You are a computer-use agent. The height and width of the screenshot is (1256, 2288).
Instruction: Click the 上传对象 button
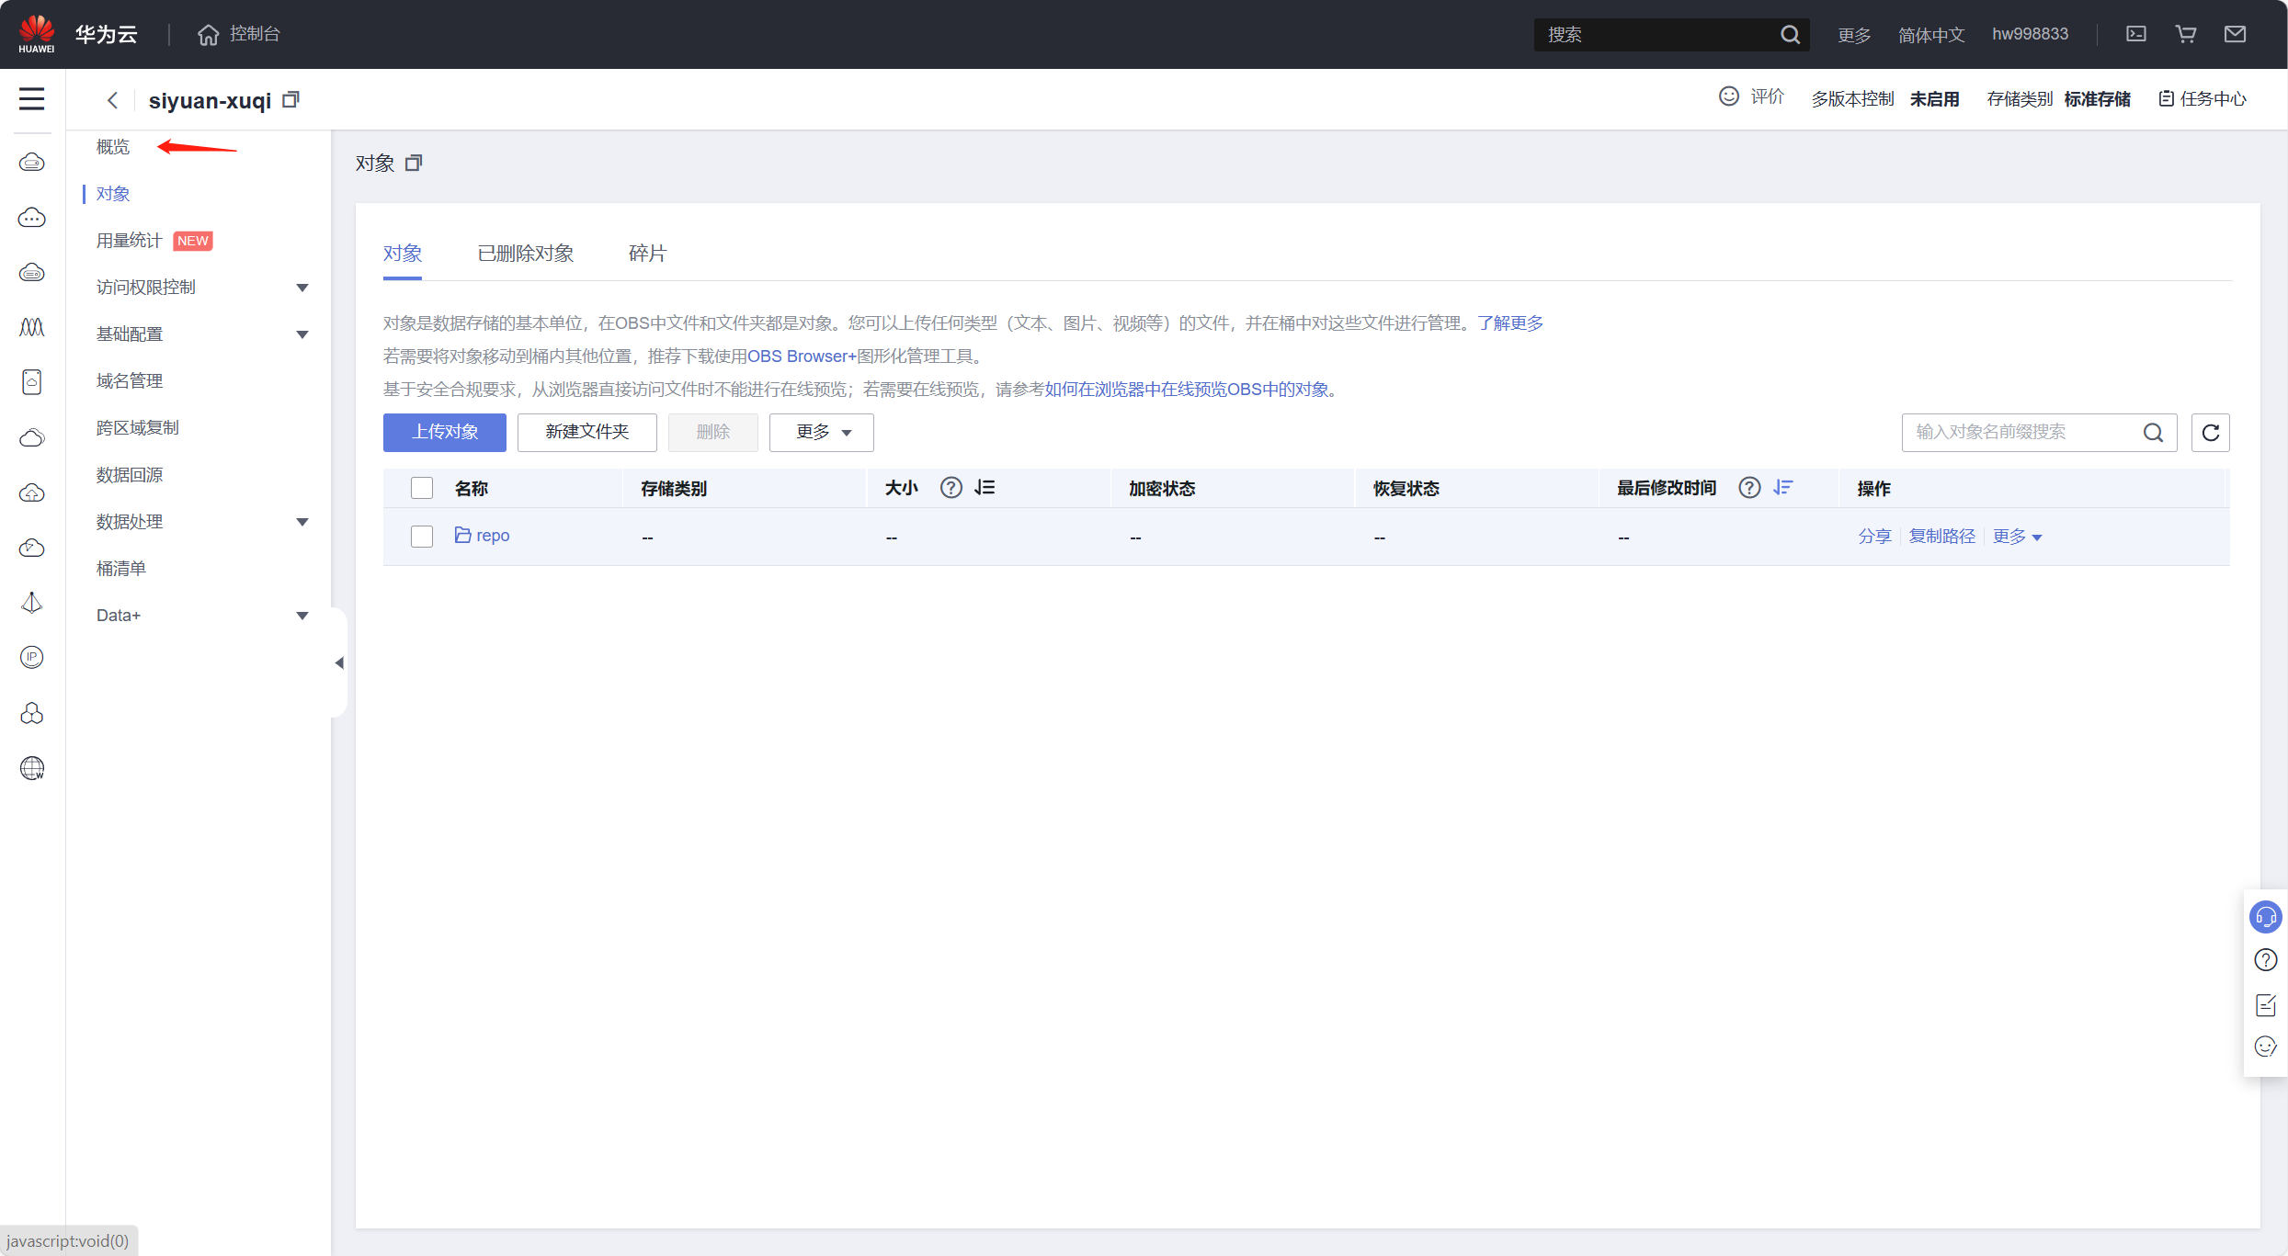(444, 433)
